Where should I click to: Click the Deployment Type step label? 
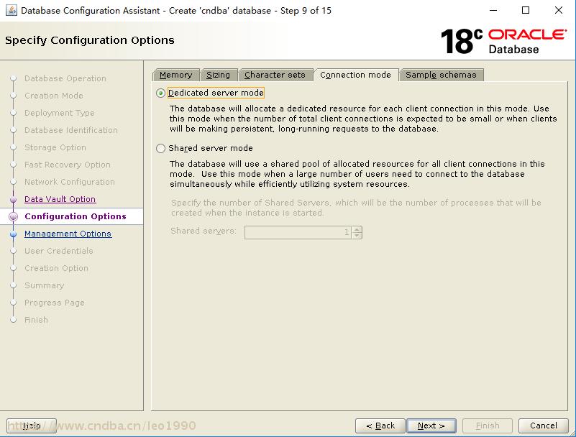pyautogui.click(x=60, y=113)
